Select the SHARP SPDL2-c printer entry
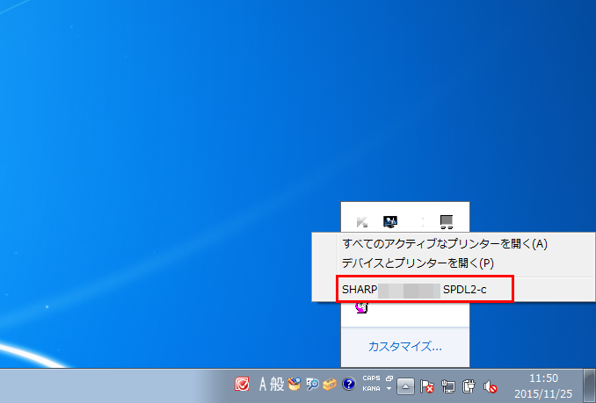 (411, 289)
